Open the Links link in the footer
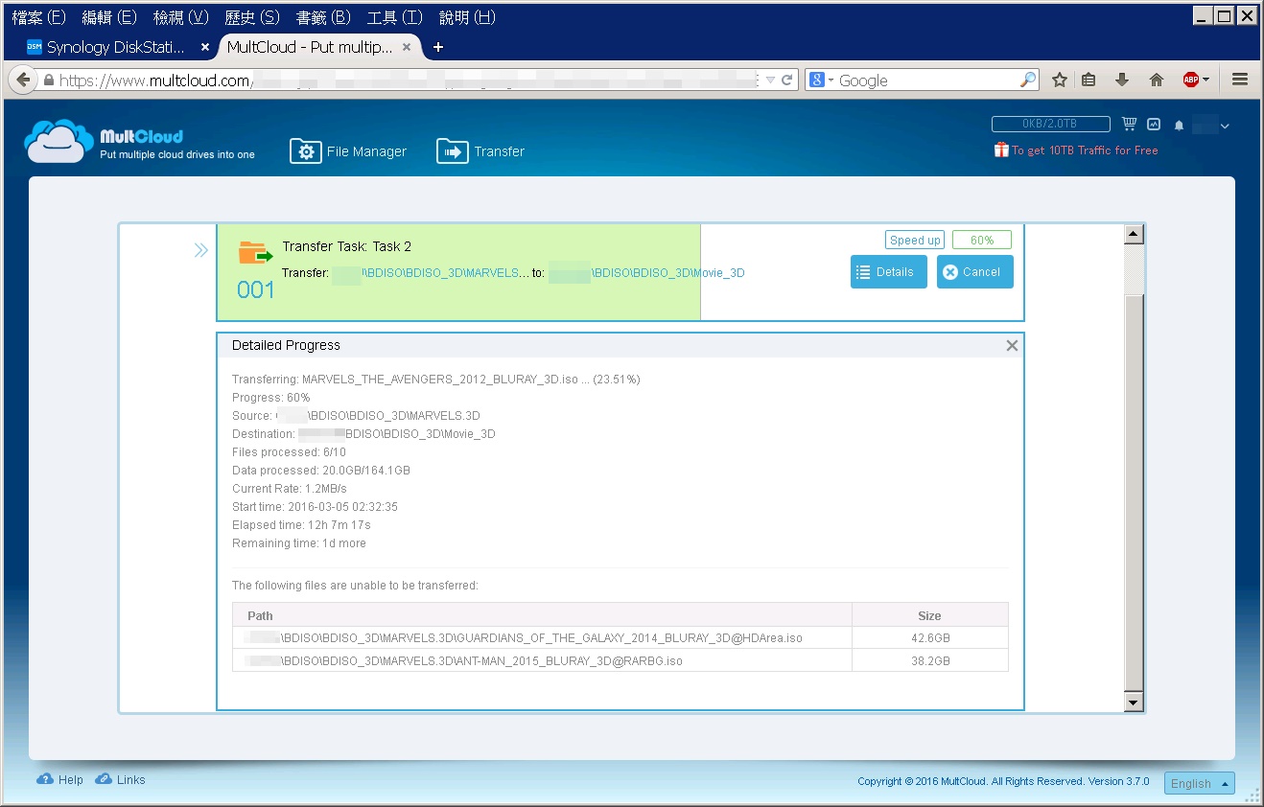The image size is (1264, 807). [x=121, y=779]
